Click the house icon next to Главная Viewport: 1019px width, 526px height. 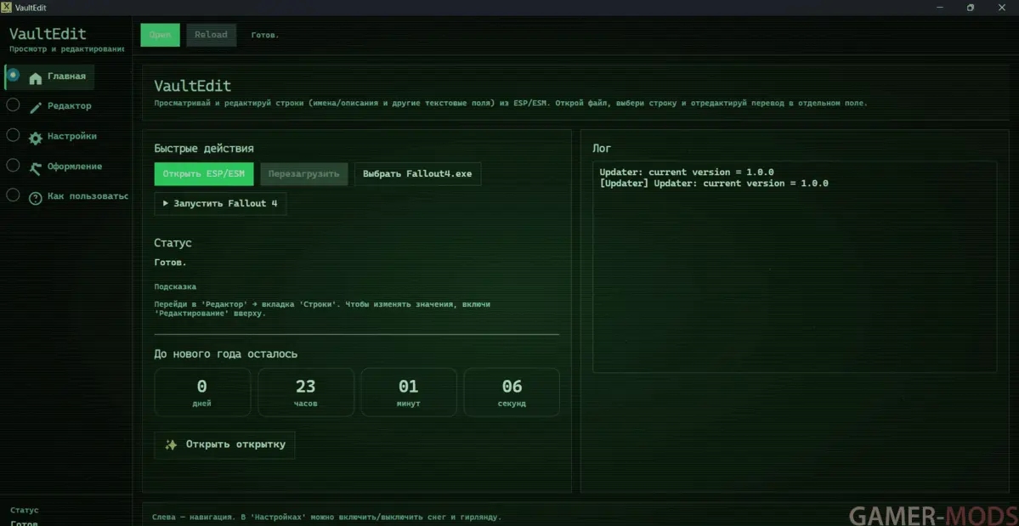(x=36, y=78)
